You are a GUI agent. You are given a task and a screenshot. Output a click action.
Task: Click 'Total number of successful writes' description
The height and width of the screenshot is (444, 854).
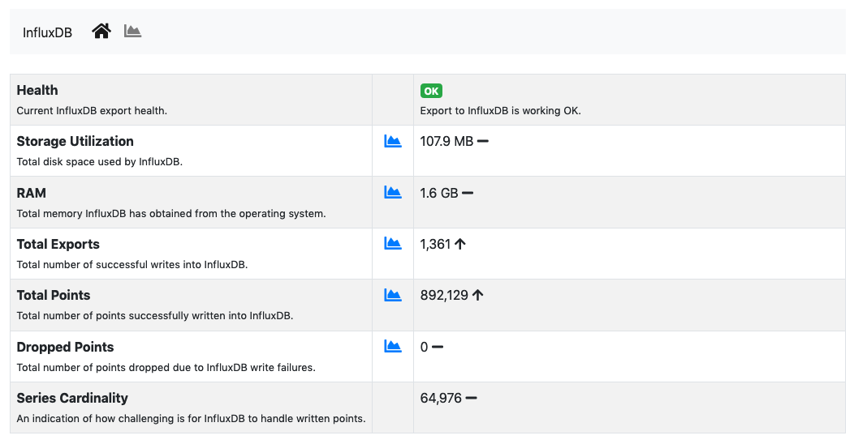tap(132, 265)
